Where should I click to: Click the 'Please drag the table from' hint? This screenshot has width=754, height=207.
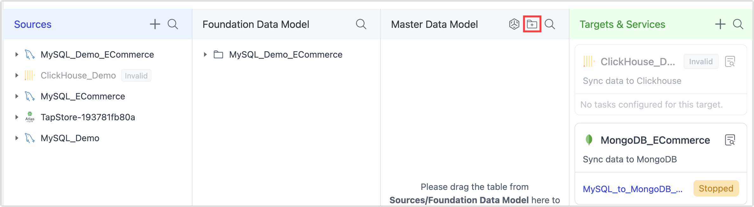point(474,187)
